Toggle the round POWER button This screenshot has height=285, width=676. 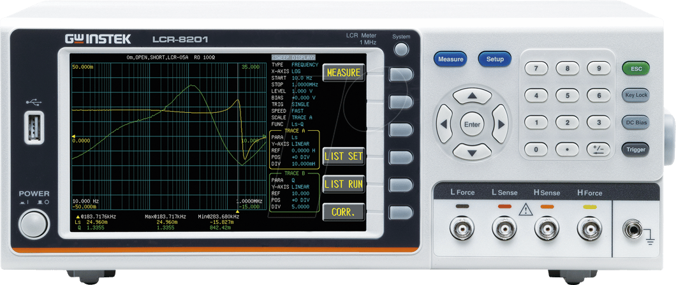point(34,223)
